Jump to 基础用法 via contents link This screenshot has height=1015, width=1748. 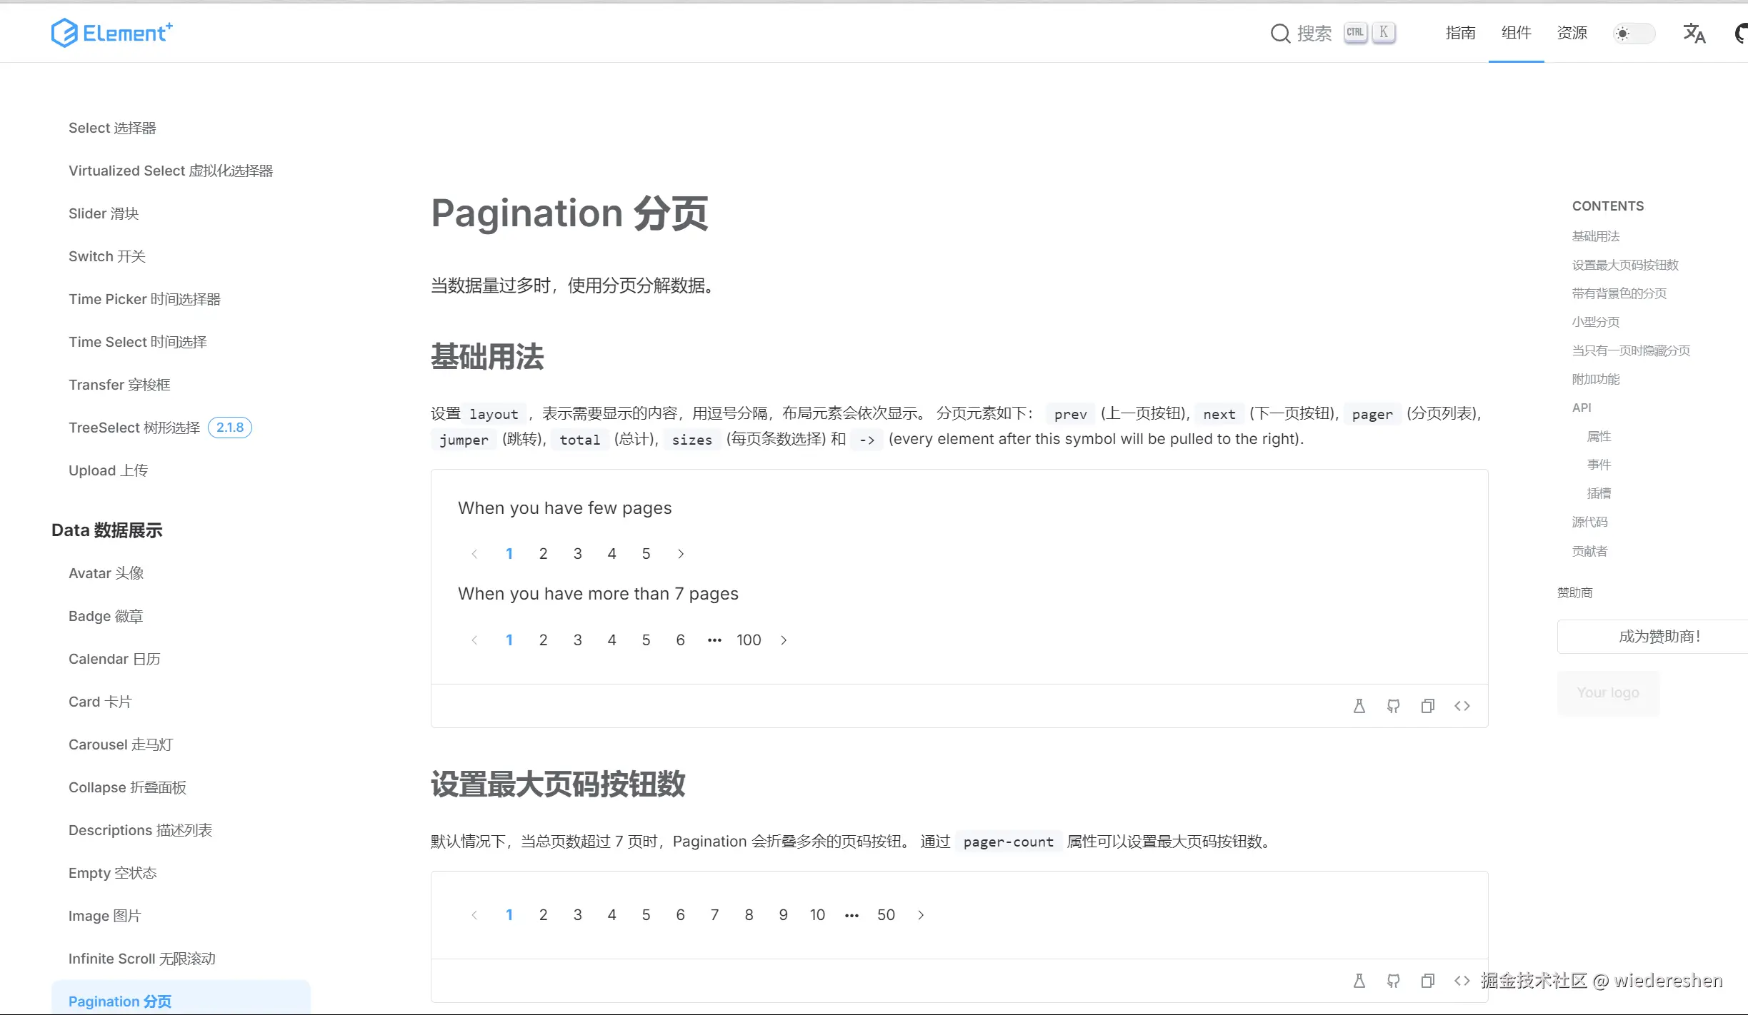coord(1597,236)
